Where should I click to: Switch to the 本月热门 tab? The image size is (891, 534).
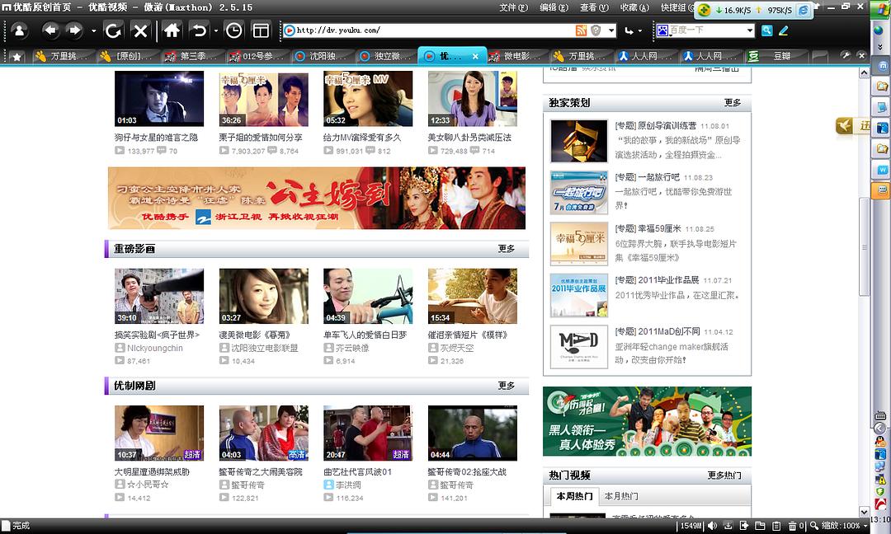point(621,496)
